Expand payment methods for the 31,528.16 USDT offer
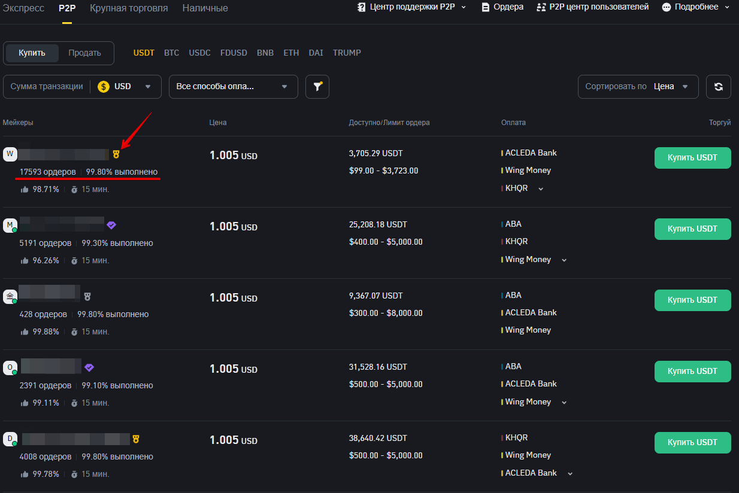739x493 pixels. [564, 403]
